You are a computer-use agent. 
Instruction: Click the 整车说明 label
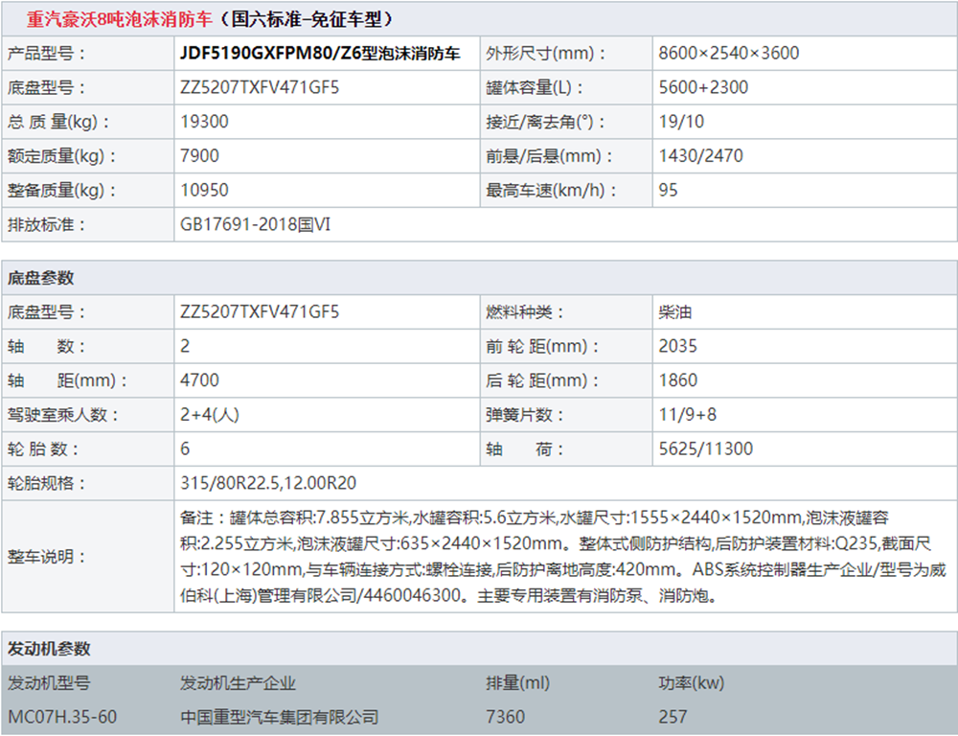(46, 557)
